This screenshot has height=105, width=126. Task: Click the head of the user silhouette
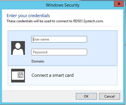(x=18, y=46)
